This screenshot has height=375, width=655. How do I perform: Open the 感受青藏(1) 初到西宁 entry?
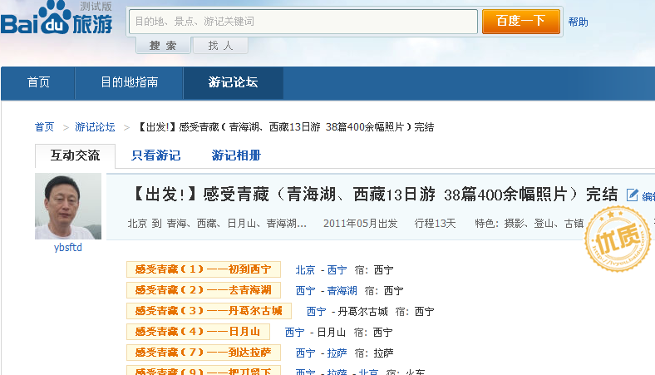pyautogui.click(x=204, y=269)
